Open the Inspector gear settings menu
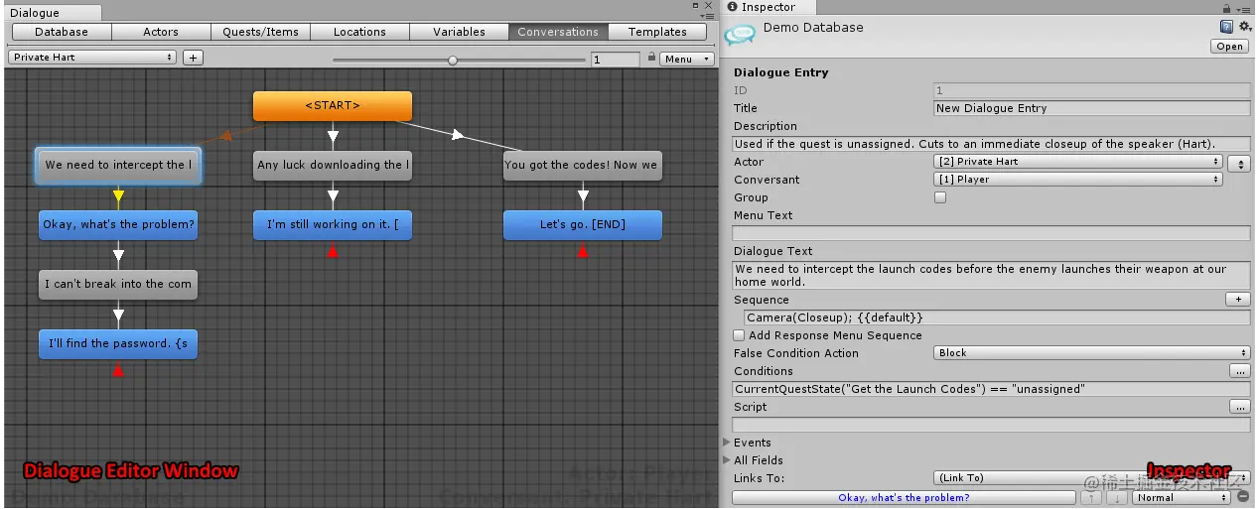The height and width of the screenshot is (509, 1259). (1244, 27)
